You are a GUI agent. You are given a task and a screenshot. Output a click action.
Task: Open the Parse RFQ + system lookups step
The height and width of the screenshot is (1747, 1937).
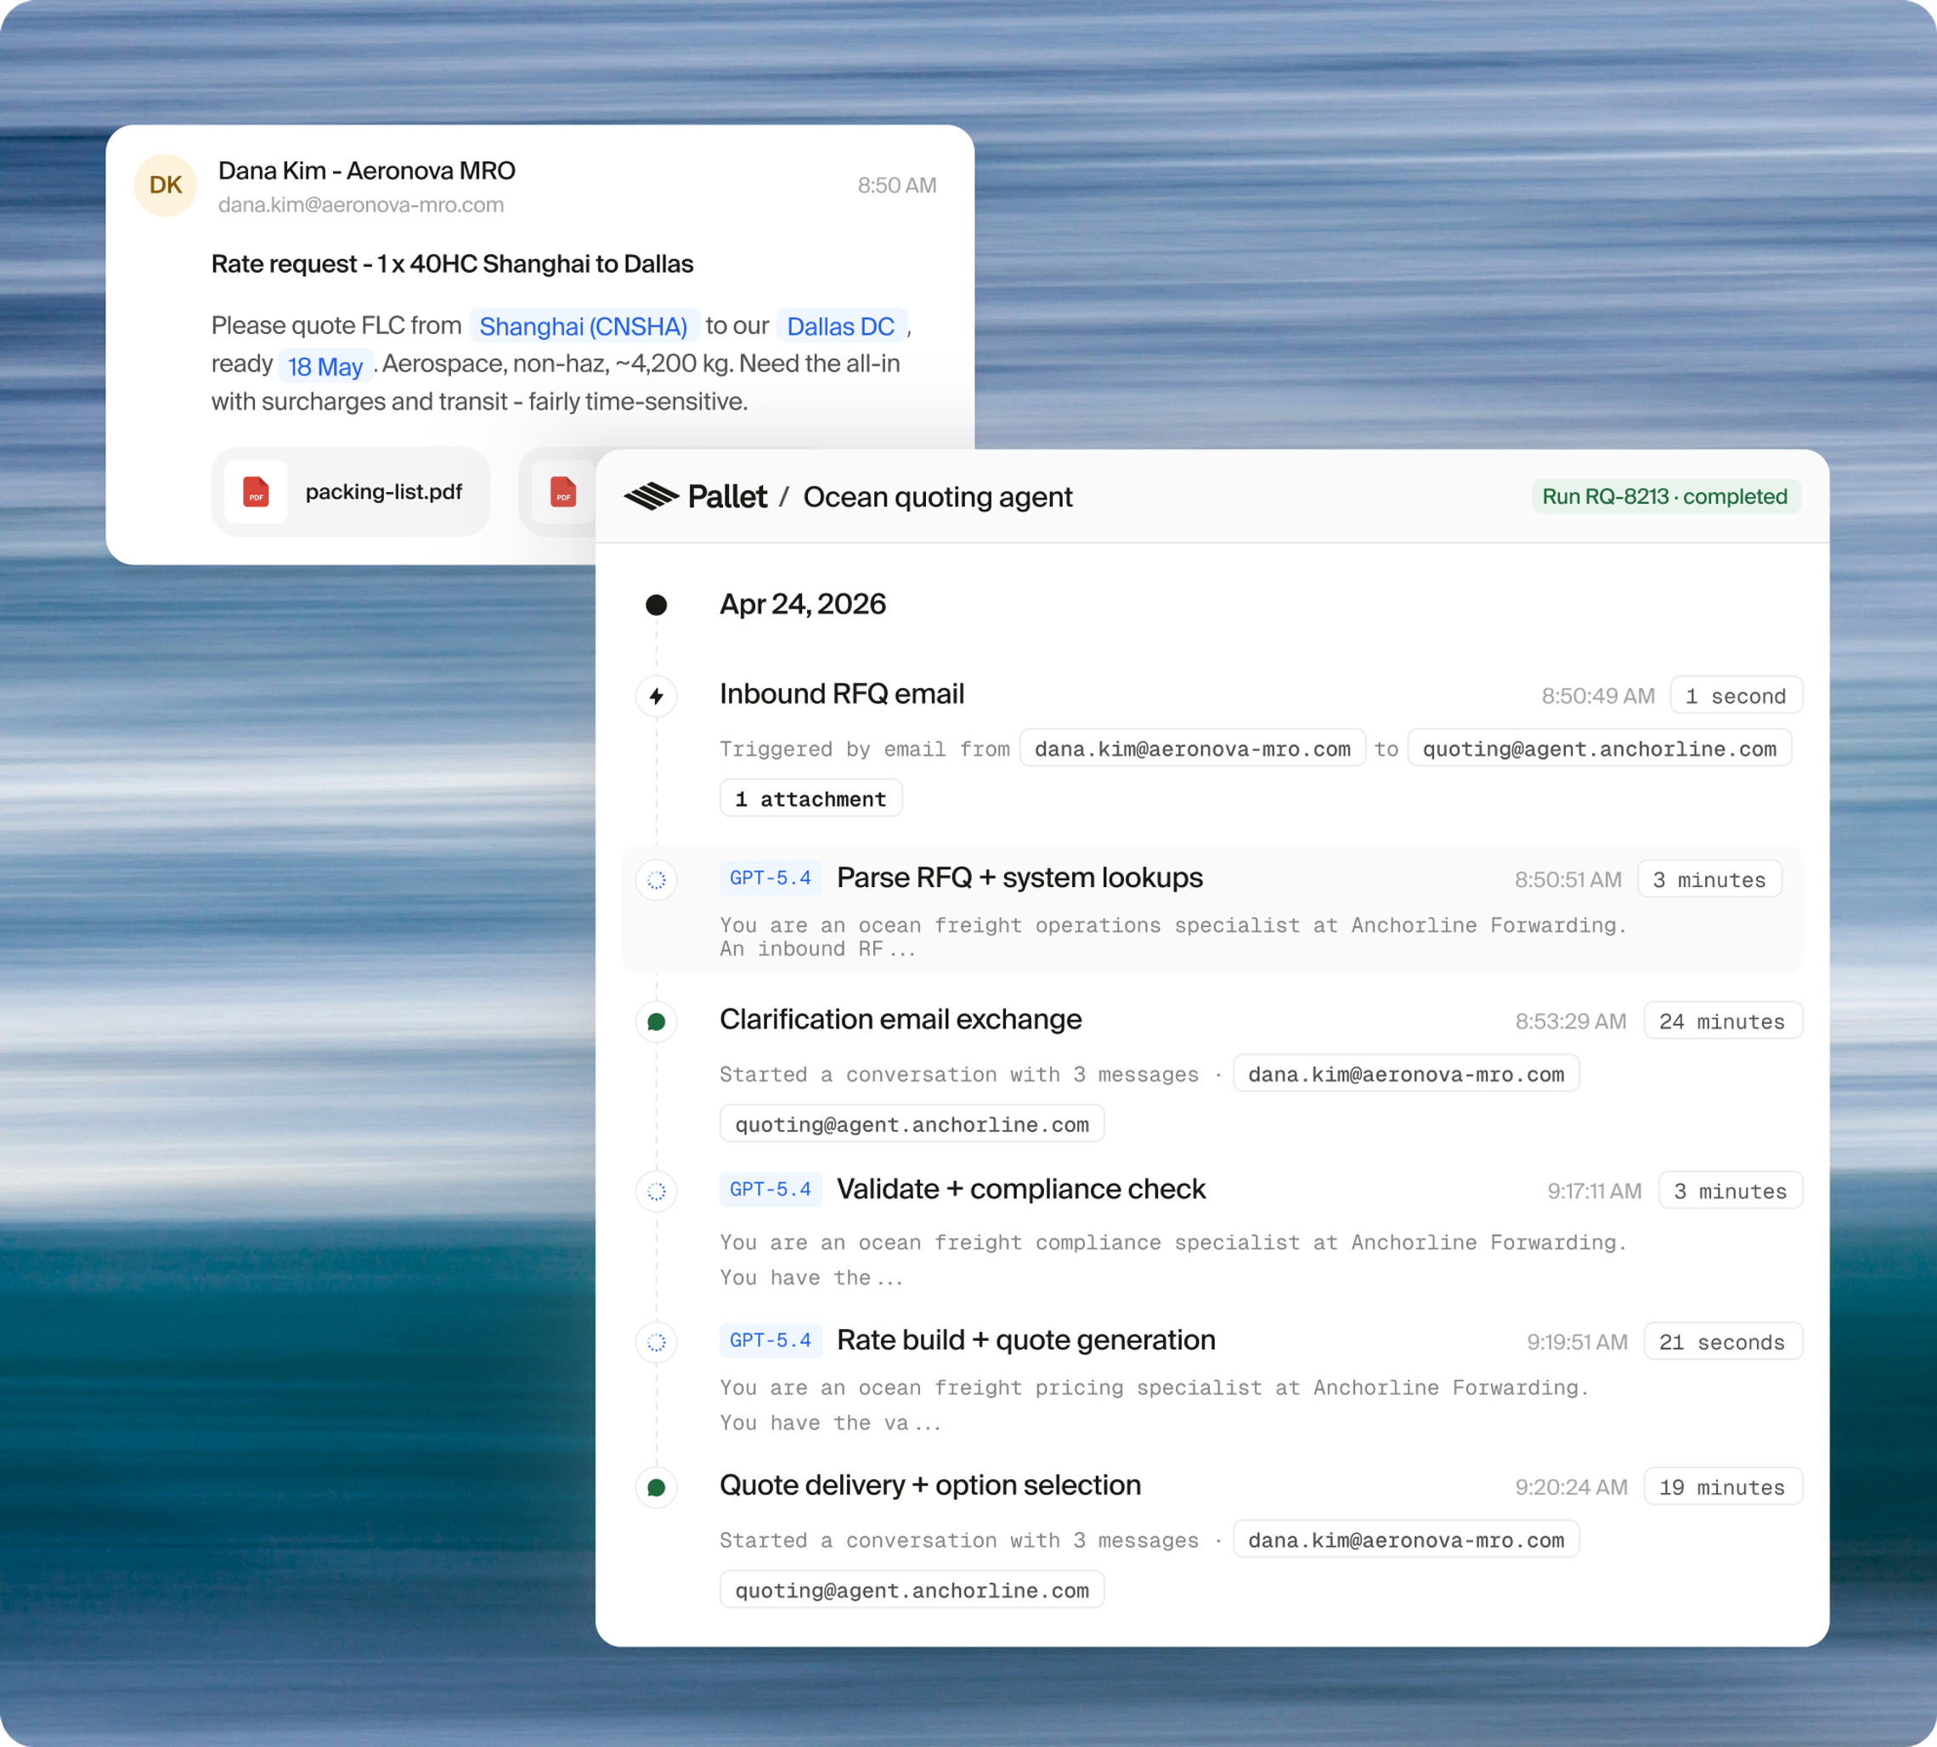coord(1019,878)
